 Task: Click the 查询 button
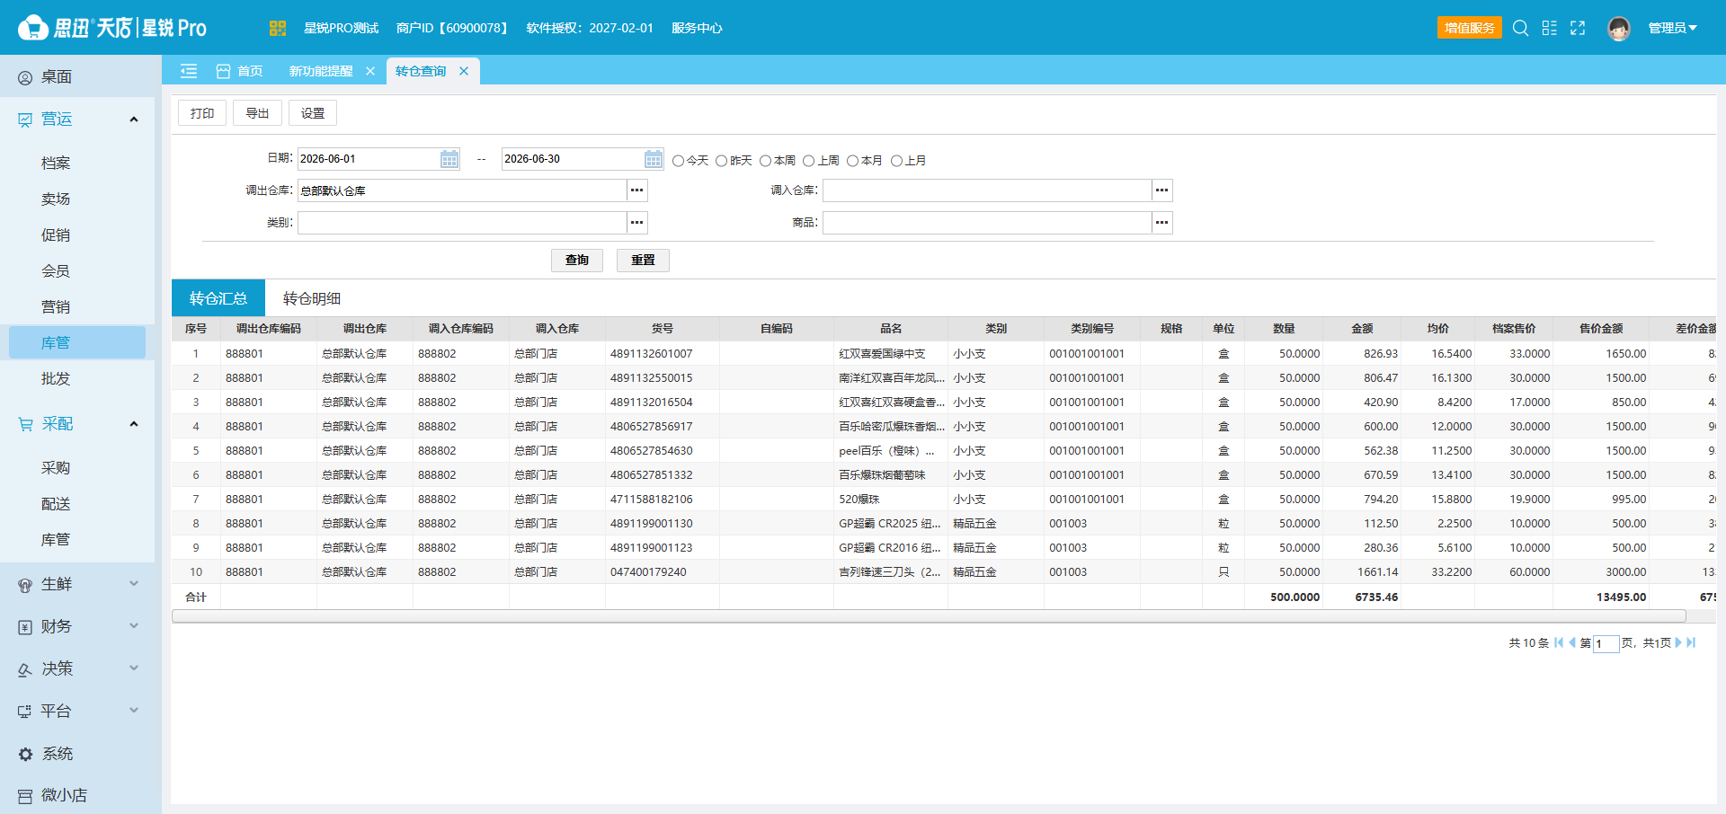pyautogui.click(x=577, y=261)
